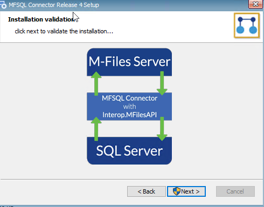The height and width of the screenshot is (207, 264).
Task: Click the greyed-out Cancel button
Action: click(235, 191)
